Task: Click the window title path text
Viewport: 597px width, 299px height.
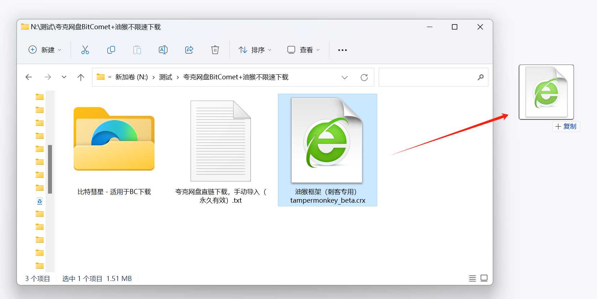Action: click(x=96, y=27)
